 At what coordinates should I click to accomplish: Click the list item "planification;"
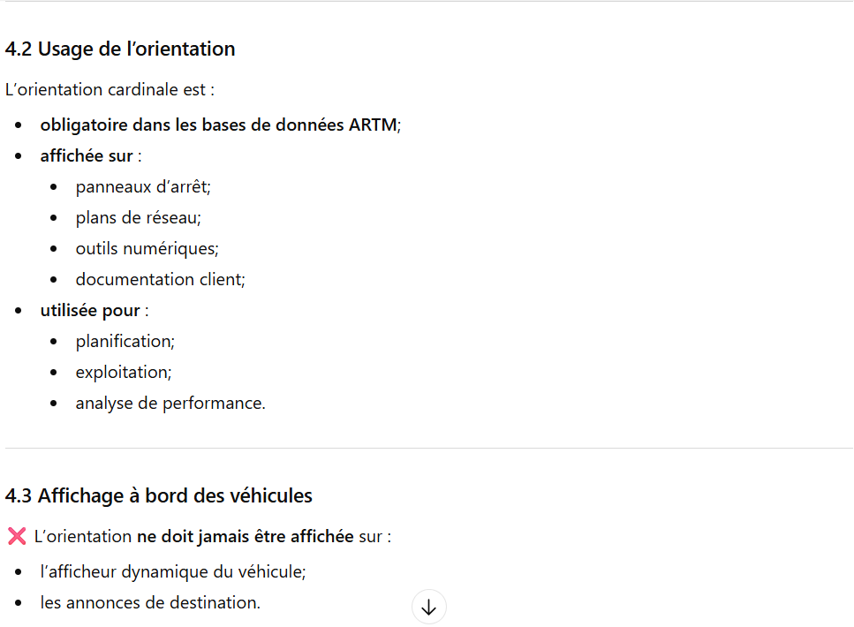125,342
